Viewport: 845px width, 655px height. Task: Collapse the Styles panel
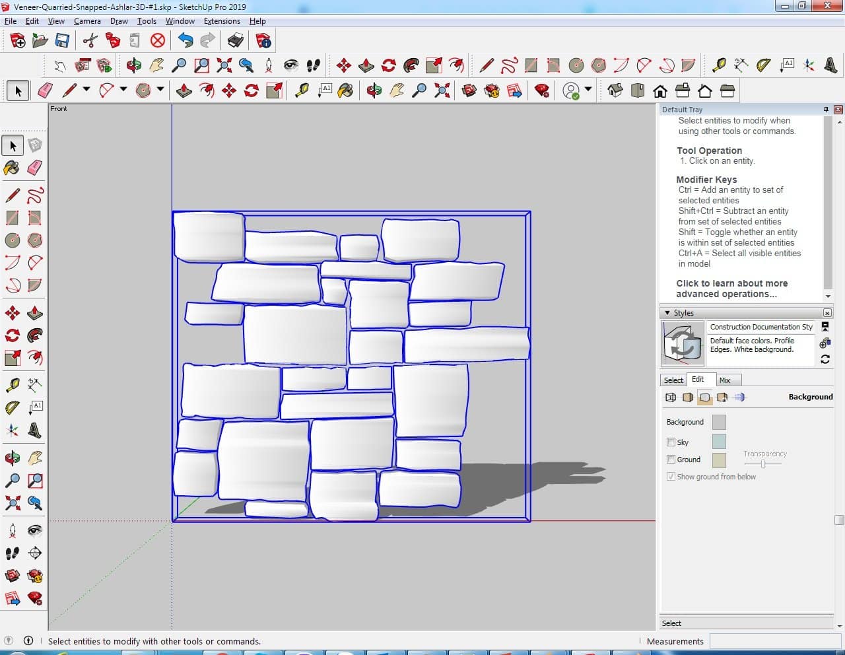pos(667,313)
